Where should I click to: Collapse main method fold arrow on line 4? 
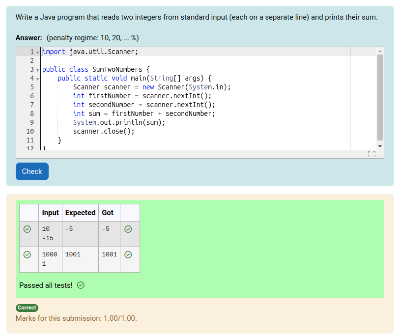click(x=37, y=79)
